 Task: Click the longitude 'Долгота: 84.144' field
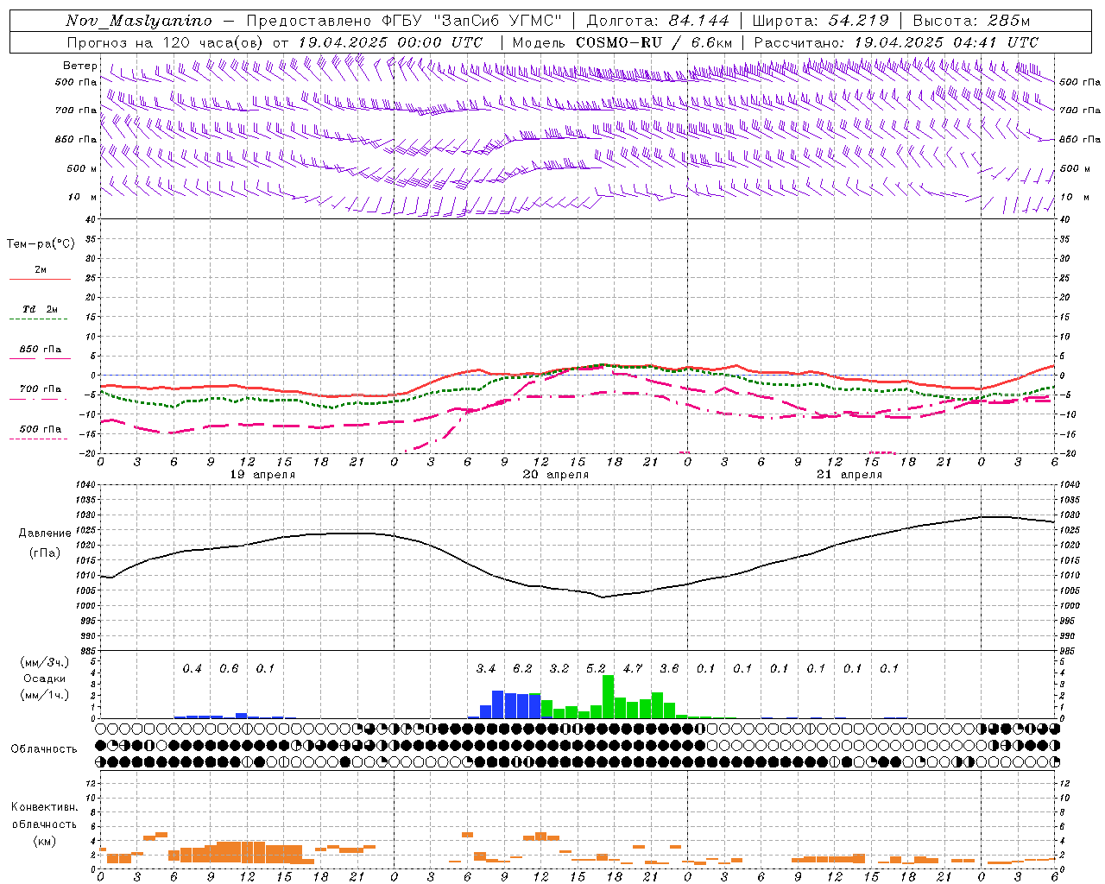coord(658,21)
